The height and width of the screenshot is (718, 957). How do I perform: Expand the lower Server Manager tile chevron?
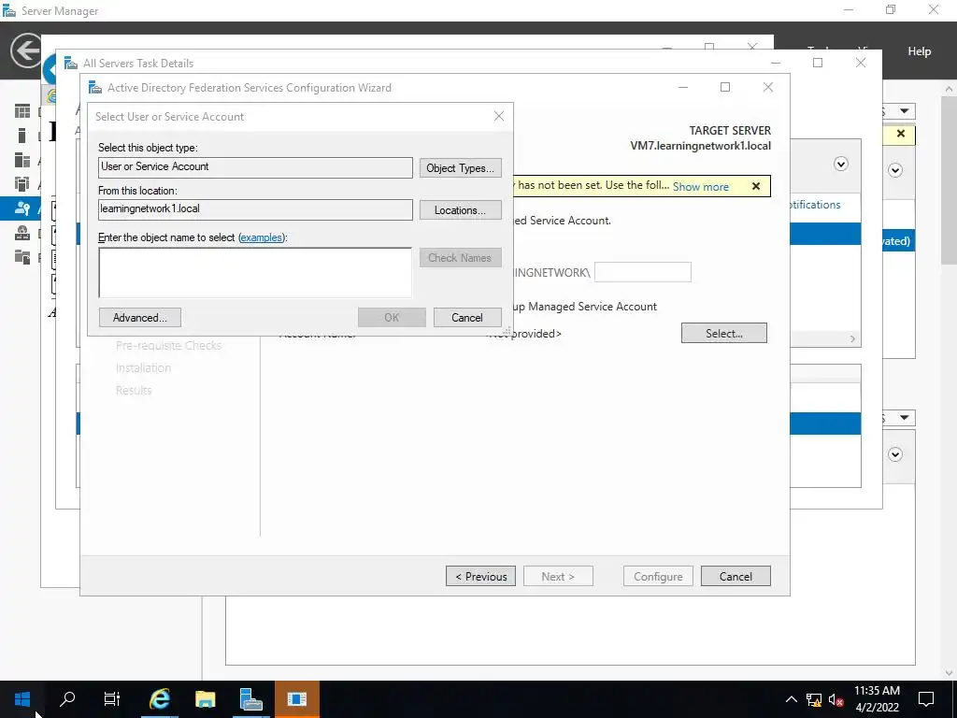pyautogui.click(x=894, y=454)
